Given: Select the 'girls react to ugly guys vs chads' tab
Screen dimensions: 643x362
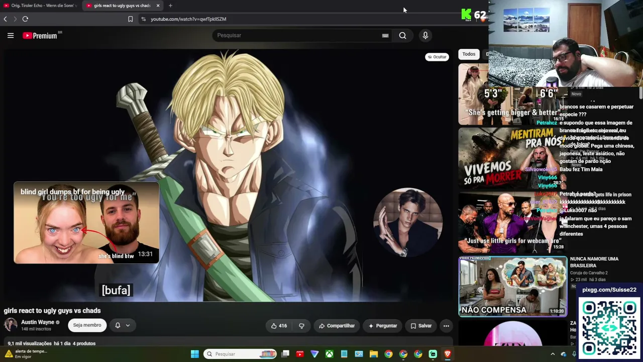Looking at the screenshot, I should pyautogui.click(x=122, y=6).
